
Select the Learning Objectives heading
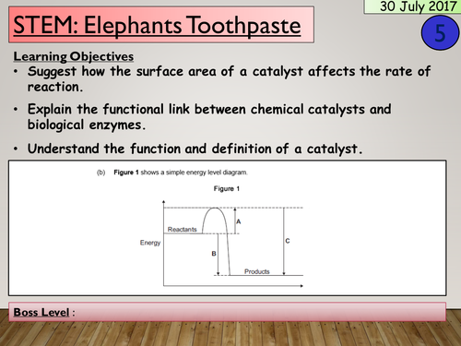point(74,56)
